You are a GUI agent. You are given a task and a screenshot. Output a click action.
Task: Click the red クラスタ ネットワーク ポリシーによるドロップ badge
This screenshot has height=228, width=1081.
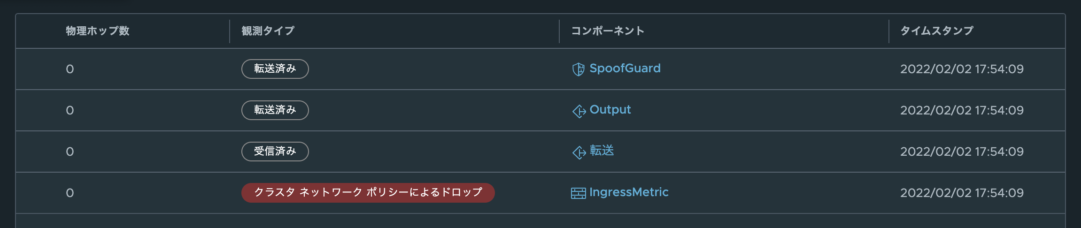coord(368,193)
